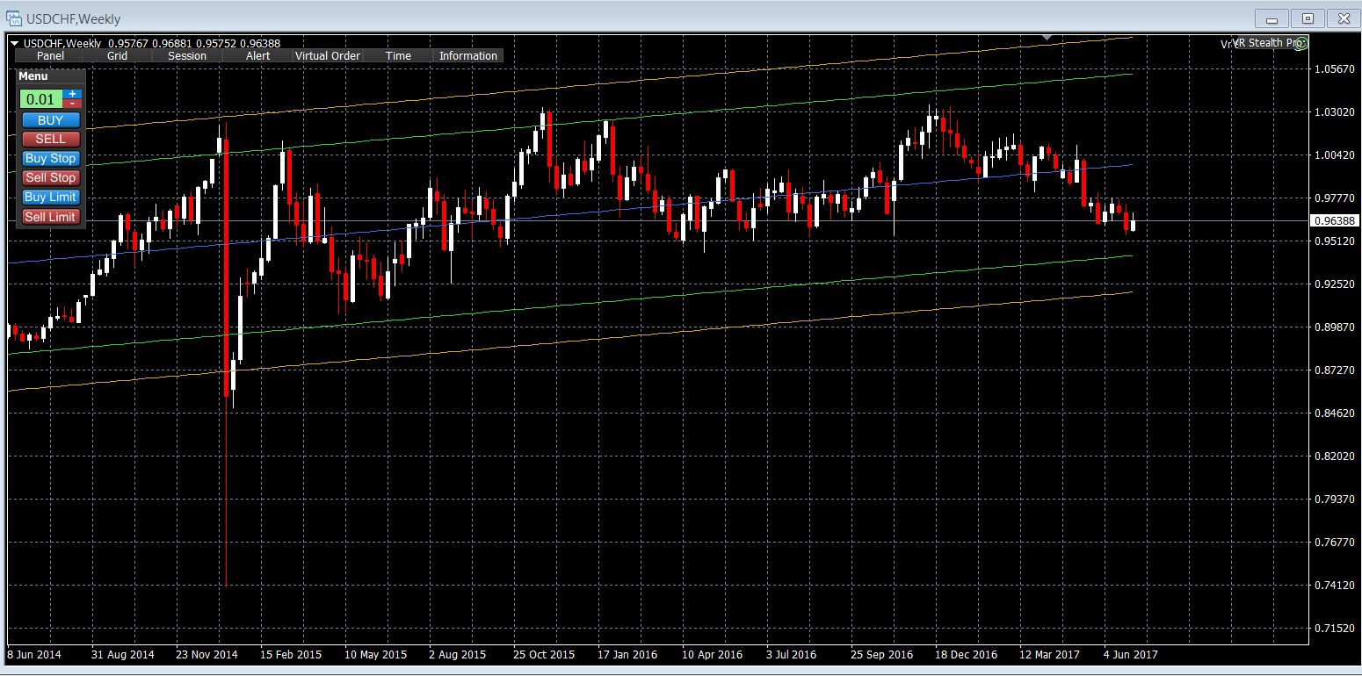Click the 8 Jun 2014 date label
The height and width of the screenshot is (676, 1362).
pyautogui.click(x=36, y=655)
